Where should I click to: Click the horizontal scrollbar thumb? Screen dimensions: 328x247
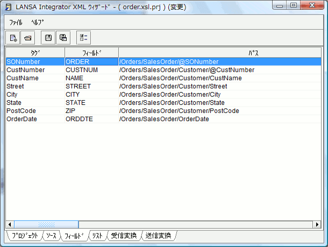pyautogui.click(x=46, y=224)
